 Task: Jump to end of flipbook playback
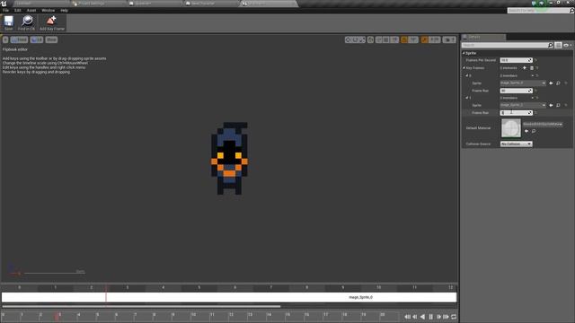click(x=446, y=317)
